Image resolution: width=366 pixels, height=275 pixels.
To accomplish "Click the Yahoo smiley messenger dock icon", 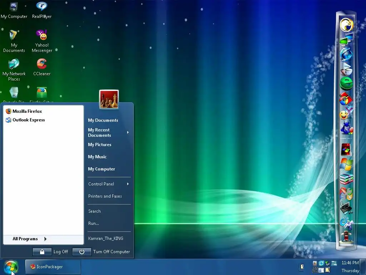I will click(346, 114).
